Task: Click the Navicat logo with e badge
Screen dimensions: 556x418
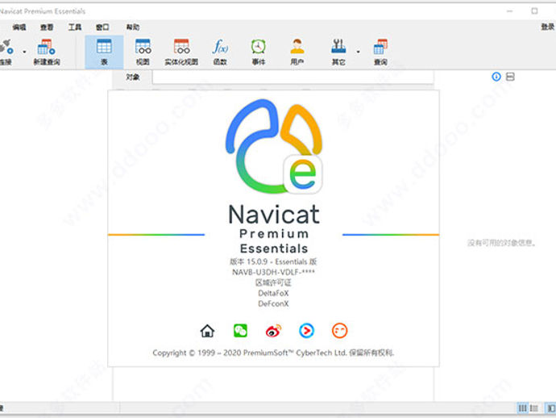Action: click(274, 146)
